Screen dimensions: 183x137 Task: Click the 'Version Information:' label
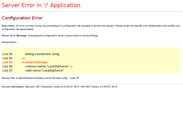(x=13, y=87)
